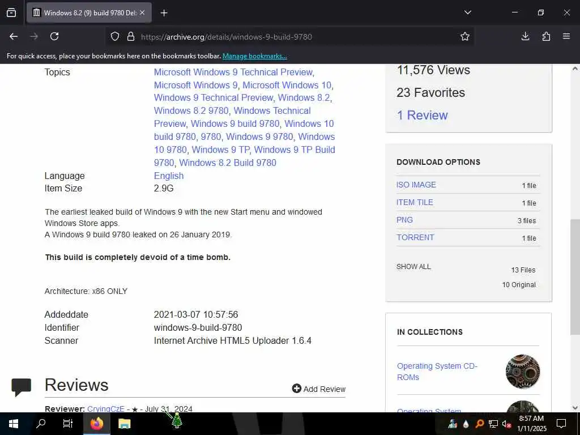580x435 pixels.
Task: Click the 23 Favorites text
Action: [430, 92]
